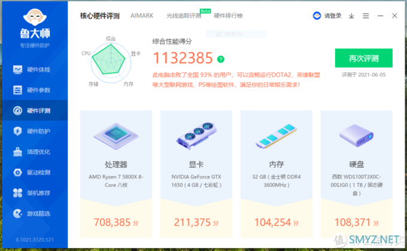Image resolution: width=407 pixels, height=251 pixels.
Task: Click 请登录 login link
Action: [333, 16]
